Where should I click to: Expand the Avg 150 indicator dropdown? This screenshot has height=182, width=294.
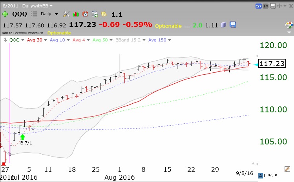[x=170, y=40]
